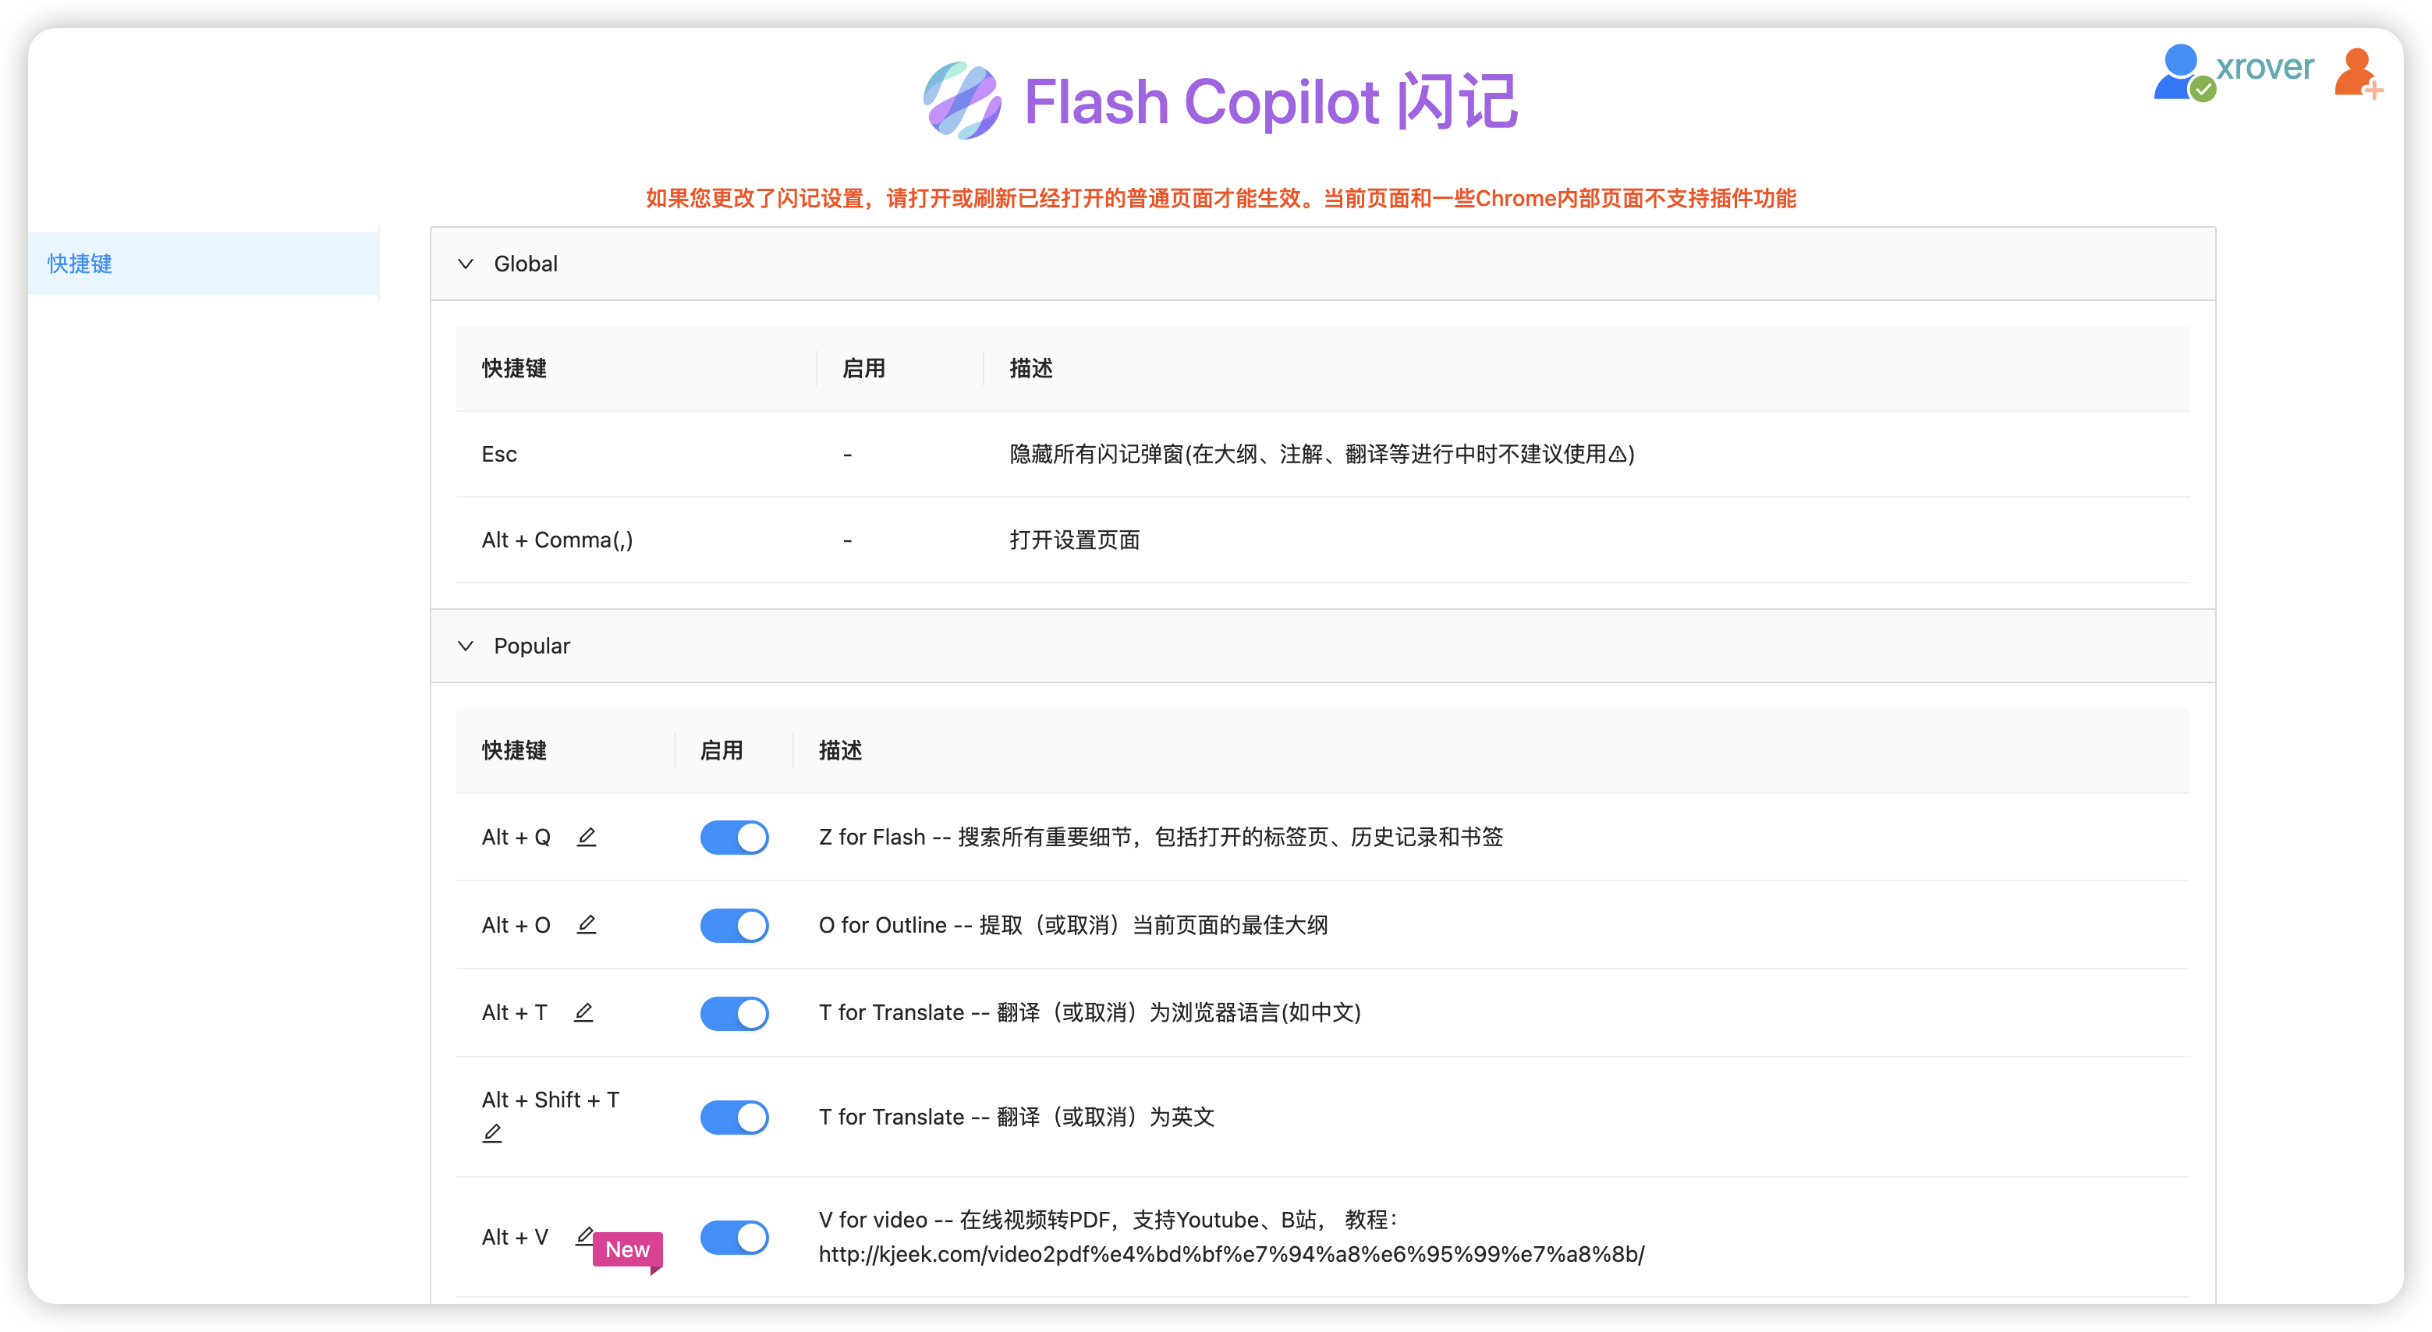The image size is (2432, 1332).
Task: Click the 隐藏所有闪记弹窗 description text
Action: pos(1322,454)
